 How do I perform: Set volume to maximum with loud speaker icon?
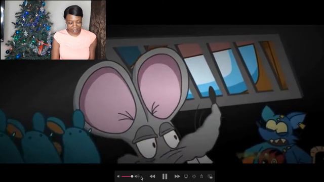[x=137, y=176]
